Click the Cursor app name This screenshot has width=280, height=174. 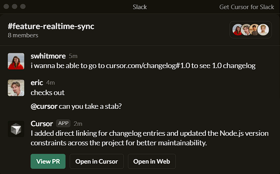tap(42, 123)
